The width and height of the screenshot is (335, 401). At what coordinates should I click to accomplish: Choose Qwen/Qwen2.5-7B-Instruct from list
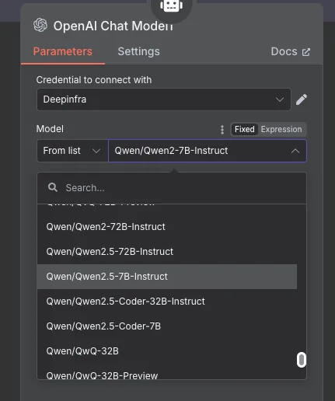click(x=167, y=277)
